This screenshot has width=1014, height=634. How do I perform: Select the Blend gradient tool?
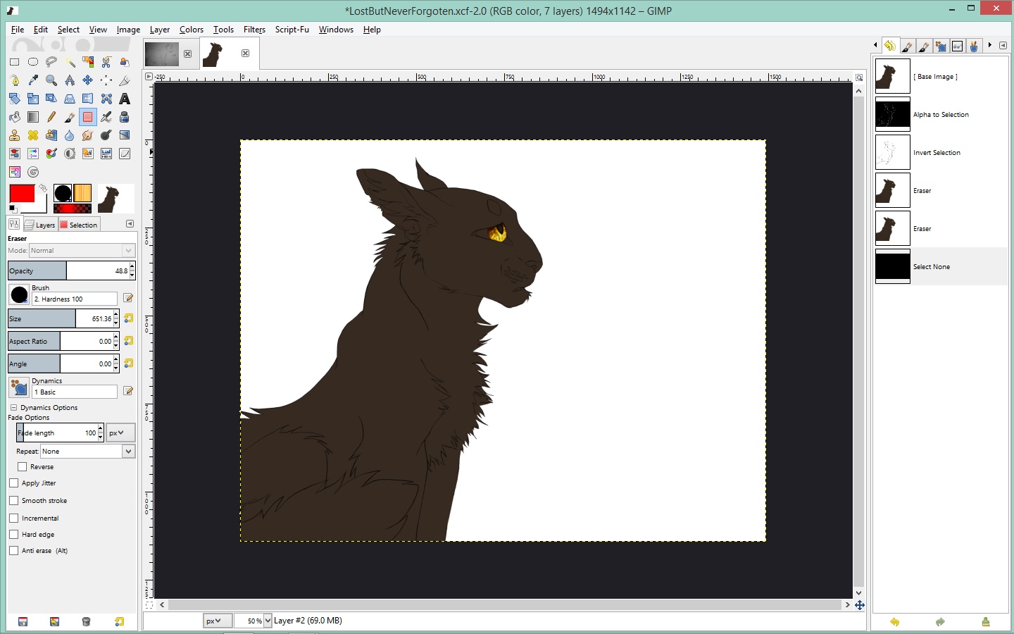click(x=33, y=117)
